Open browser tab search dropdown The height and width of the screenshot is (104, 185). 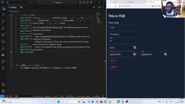[108, 2]
